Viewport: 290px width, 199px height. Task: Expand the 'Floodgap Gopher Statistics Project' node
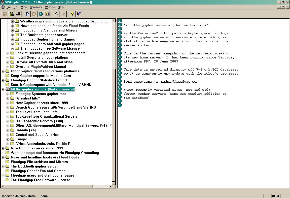pyautogui.click(x=3, y=80)
